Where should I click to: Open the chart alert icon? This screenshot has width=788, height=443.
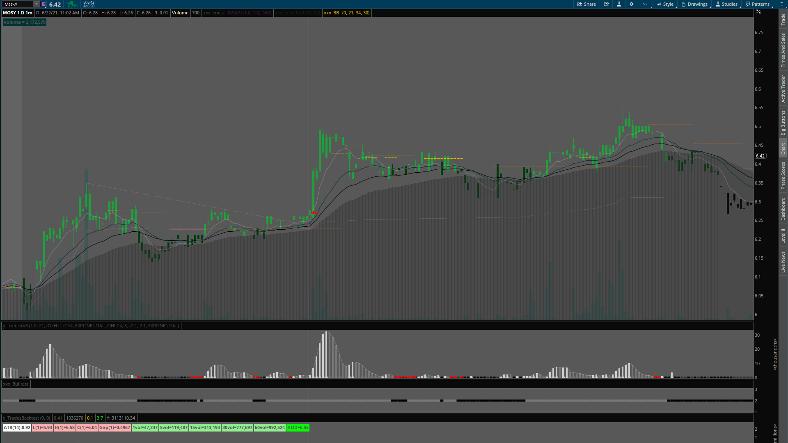click(606, 4)
